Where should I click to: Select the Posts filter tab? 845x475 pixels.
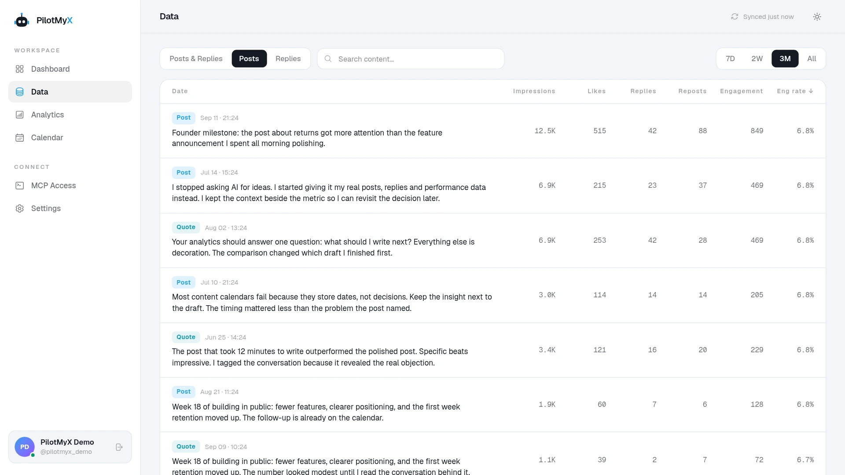click(x=249, y=59)
